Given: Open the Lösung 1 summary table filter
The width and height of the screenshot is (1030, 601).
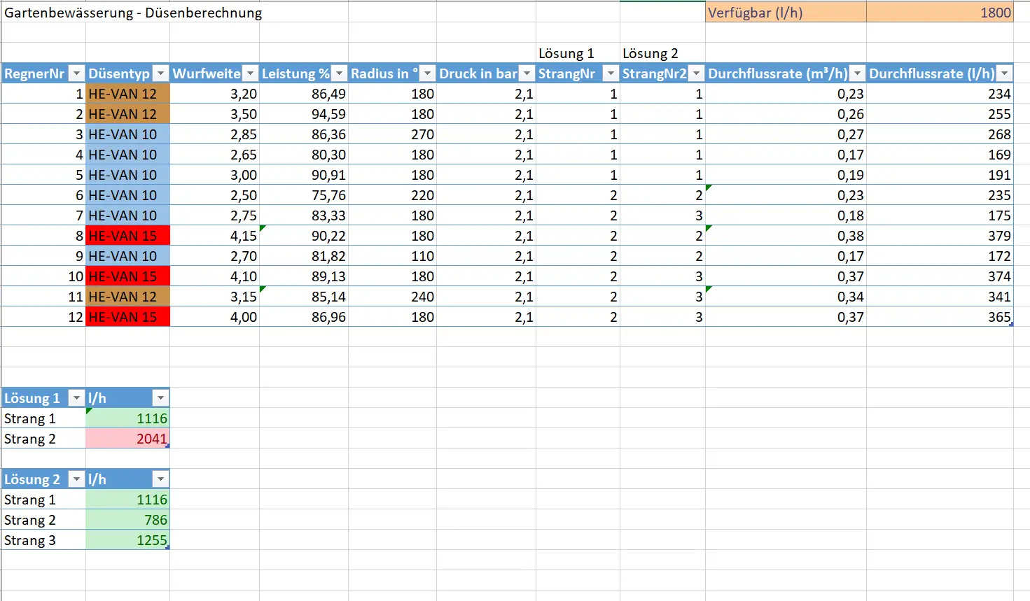Looking at the screenshot, I should [77, 398].
